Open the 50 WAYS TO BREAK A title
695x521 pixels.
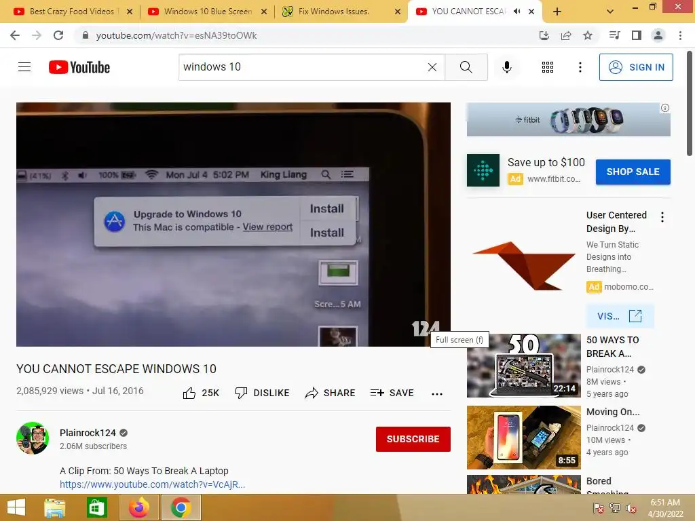(x=613, y=347)
